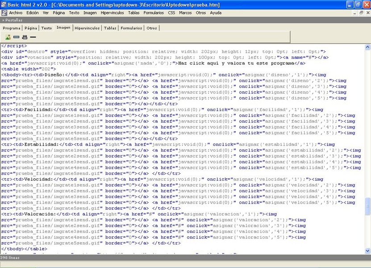
Task: Click the 'Estabilidad:' table cell text
Action: [42, 144]
